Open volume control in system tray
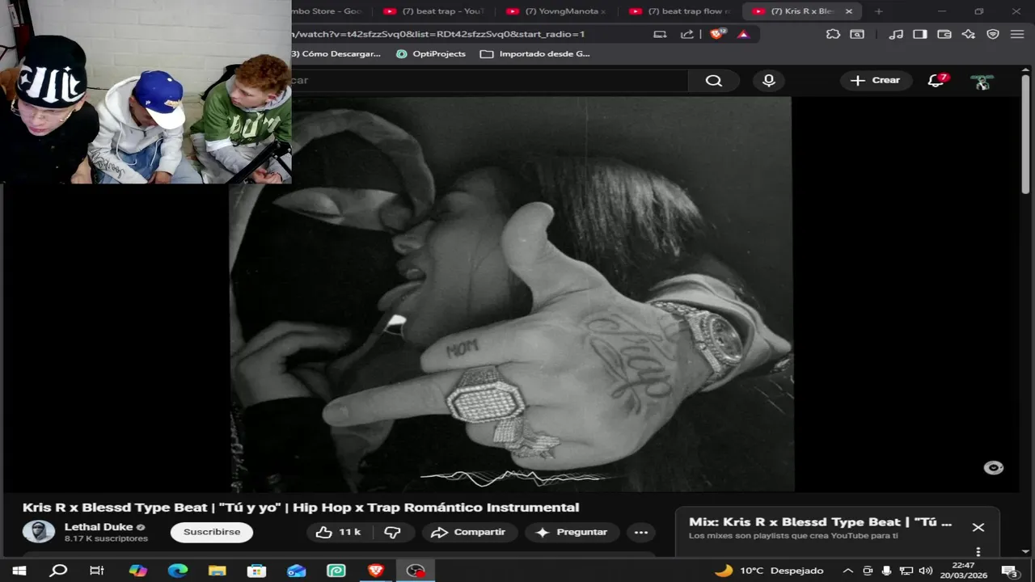The height and width of the screenshot is (582, 1035). click(x=926, y=571)
